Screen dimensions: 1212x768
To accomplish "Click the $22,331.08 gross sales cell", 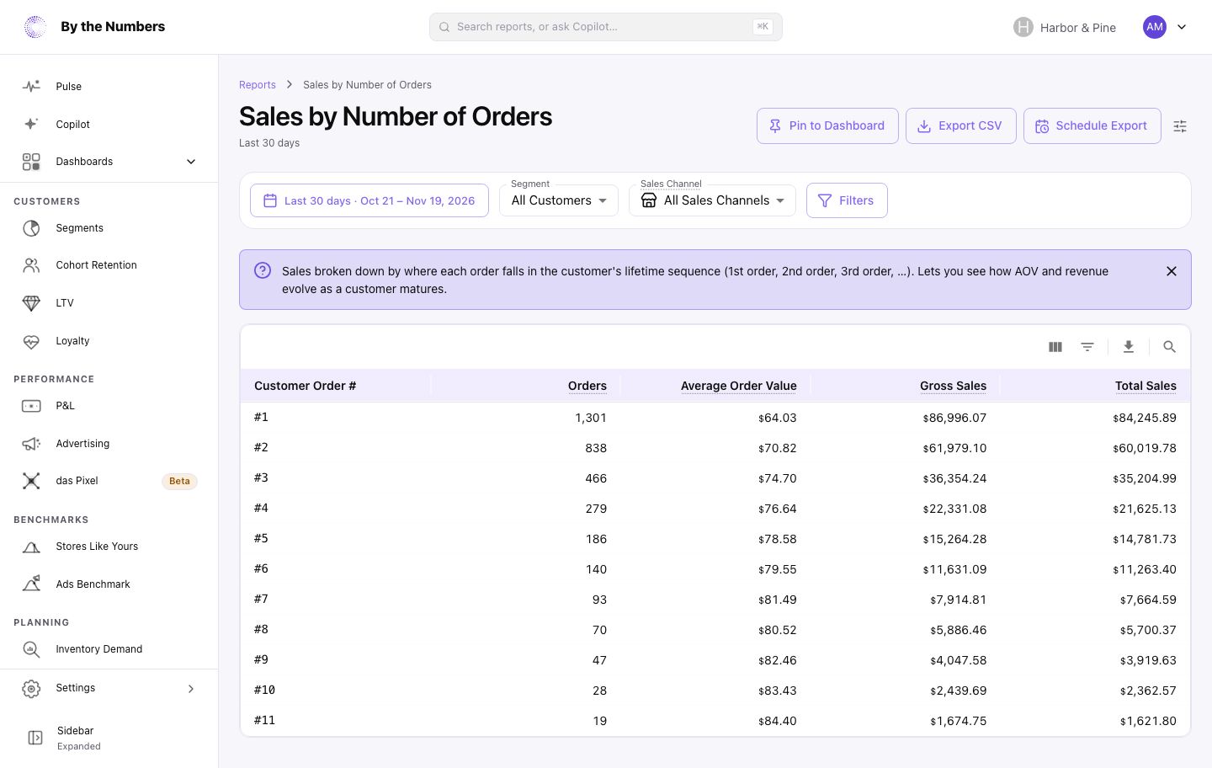I will 954,509.
